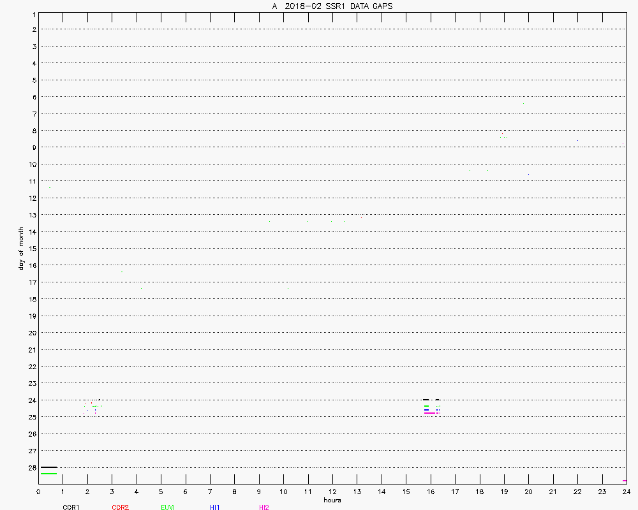This screenshot has height=510, width=638.
Task: Click hour 0 tick label on x-axis
Action: tap(38, 492)
